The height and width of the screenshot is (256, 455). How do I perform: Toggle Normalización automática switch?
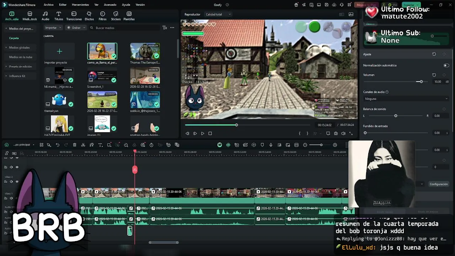(x=446, y=65)
